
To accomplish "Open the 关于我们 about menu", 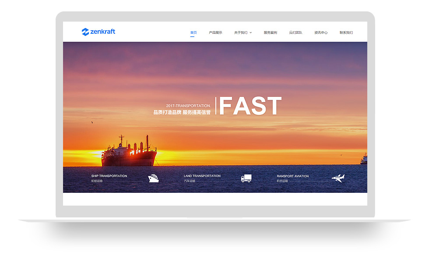I will pos(241,32).
